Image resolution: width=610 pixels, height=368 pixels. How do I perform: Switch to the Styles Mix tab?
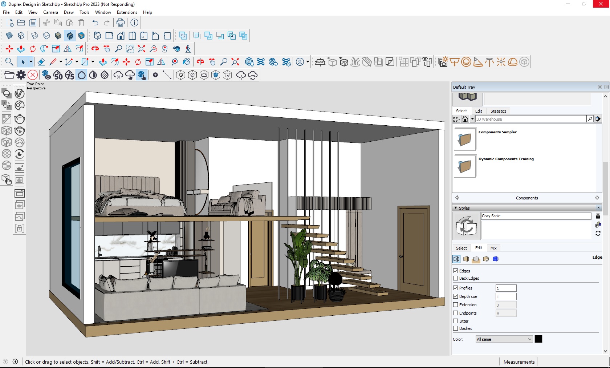tap(493, 248)
